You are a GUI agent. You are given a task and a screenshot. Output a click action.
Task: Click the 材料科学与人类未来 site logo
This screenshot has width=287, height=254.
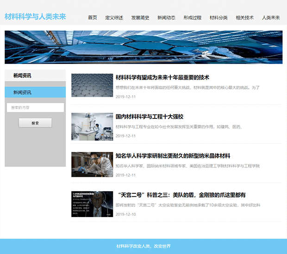pos(35,17)
